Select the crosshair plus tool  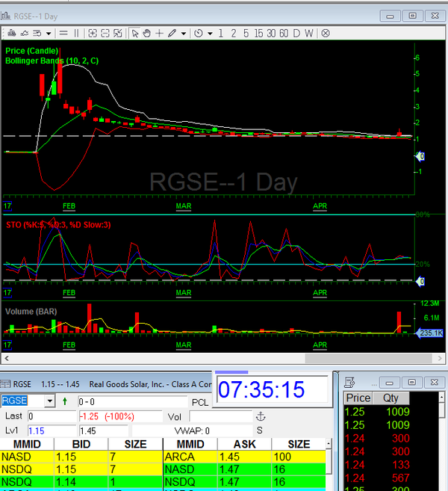[159, 33]
